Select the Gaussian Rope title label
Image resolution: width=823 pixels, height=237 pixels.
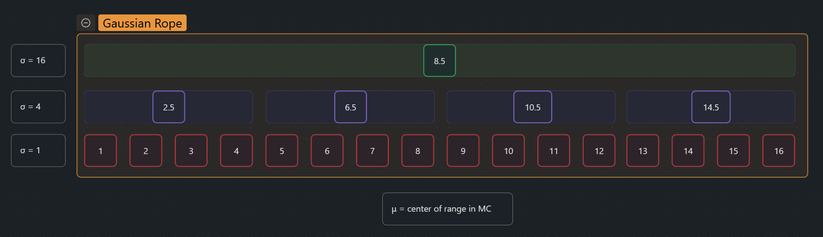142,23
